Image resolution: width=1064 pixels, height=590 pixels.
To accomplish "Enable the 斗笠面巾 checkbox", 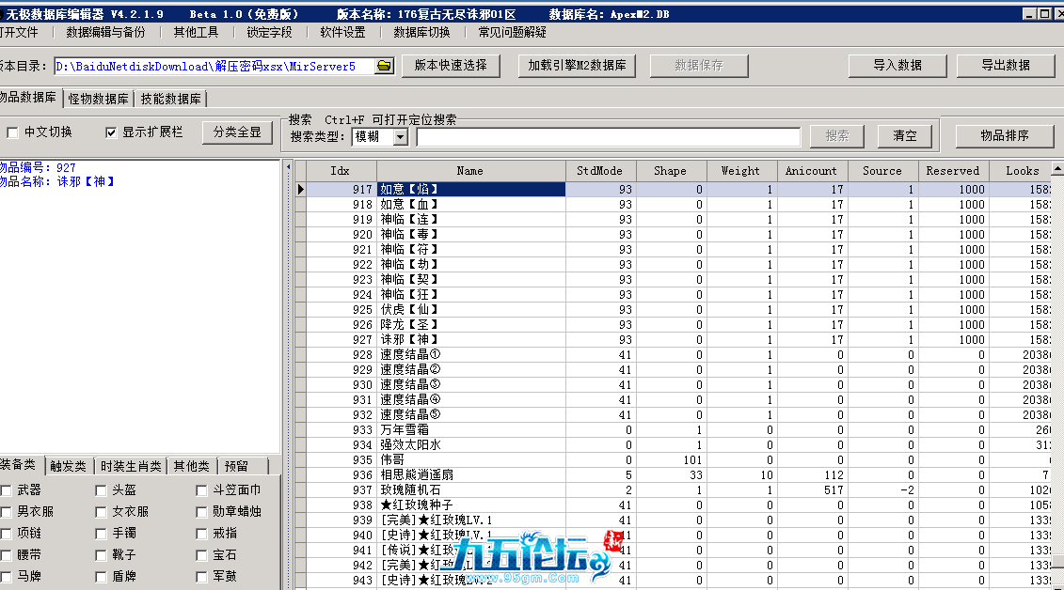I will click(x=201, y=490).
